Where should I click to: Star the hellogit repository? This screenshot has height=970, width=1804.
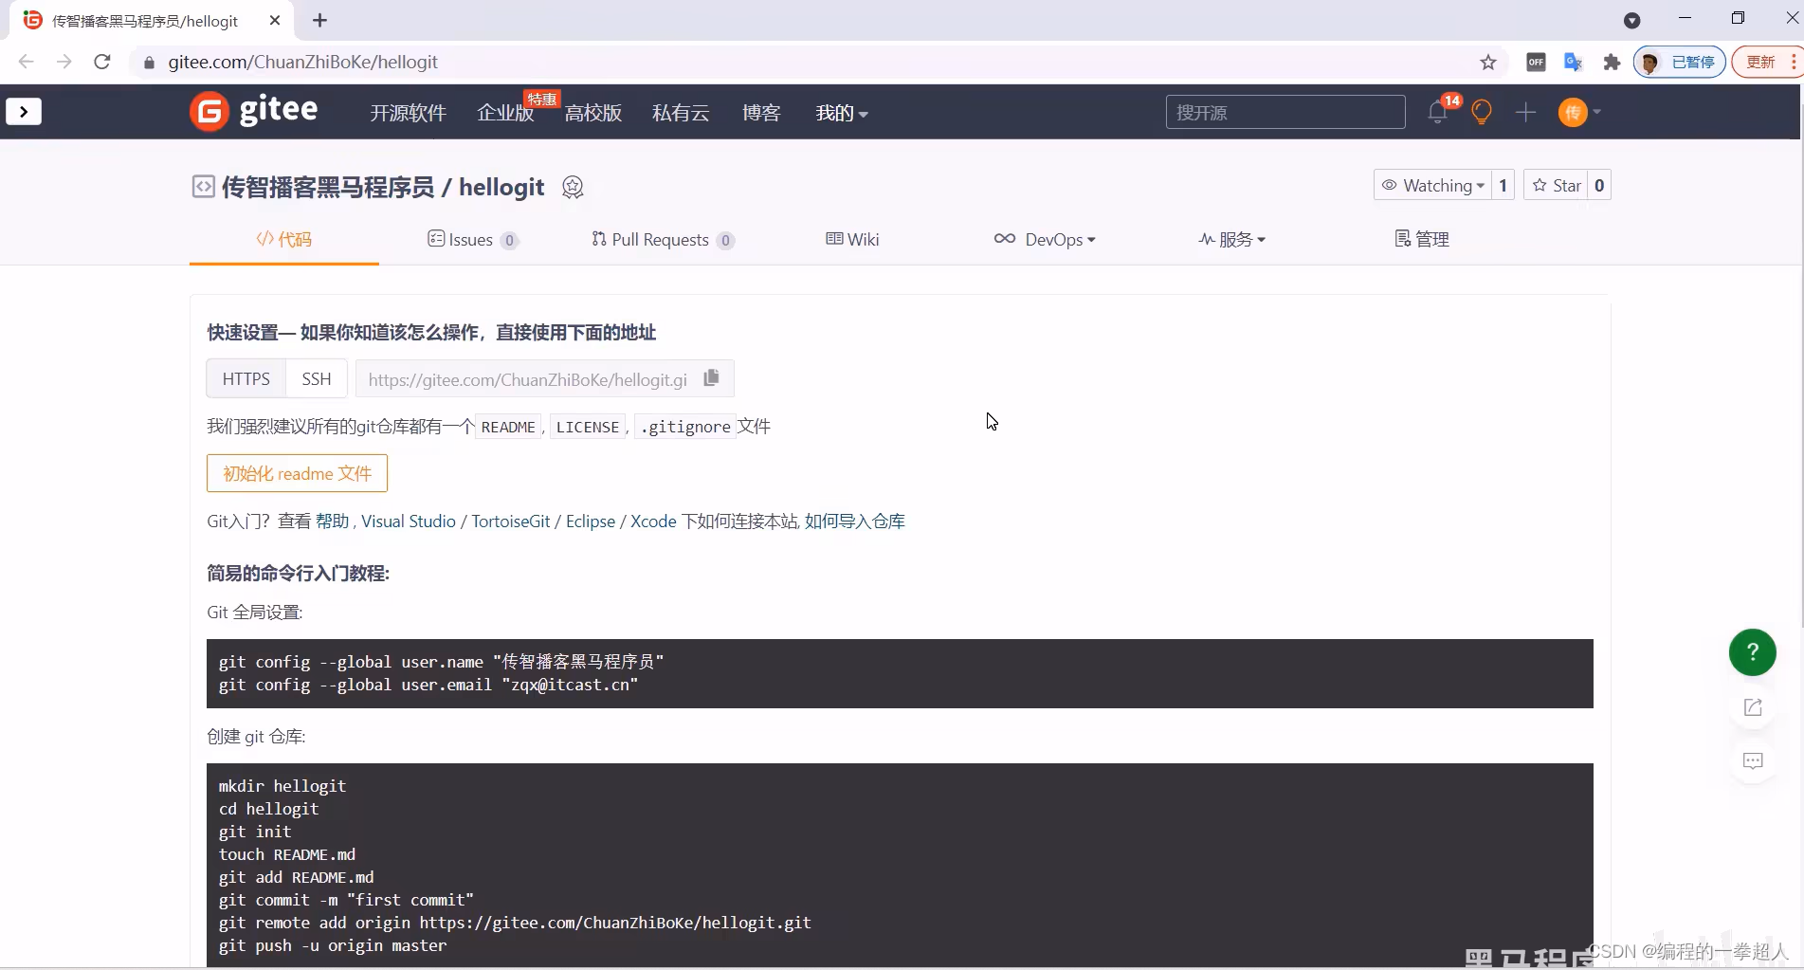click(x=1557, y=185)
